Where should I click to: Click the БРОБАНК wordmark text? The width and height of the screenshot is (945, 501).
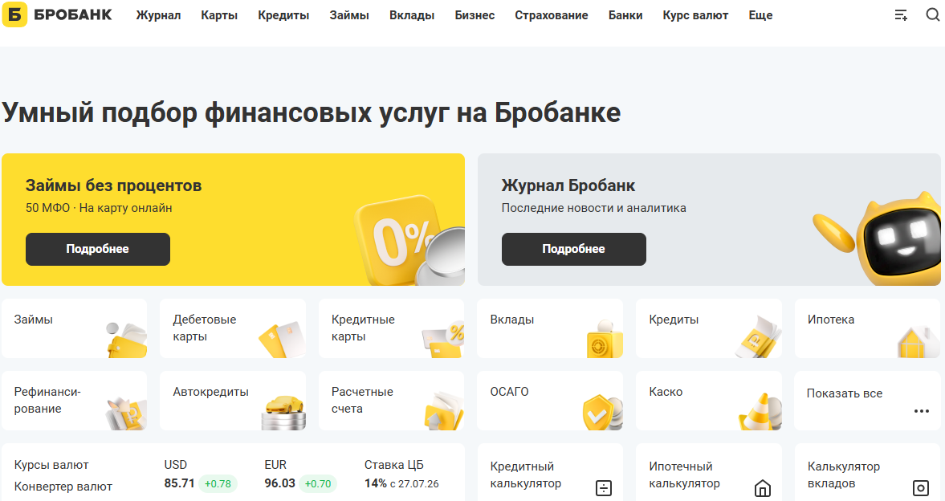(x=73, y=14)
